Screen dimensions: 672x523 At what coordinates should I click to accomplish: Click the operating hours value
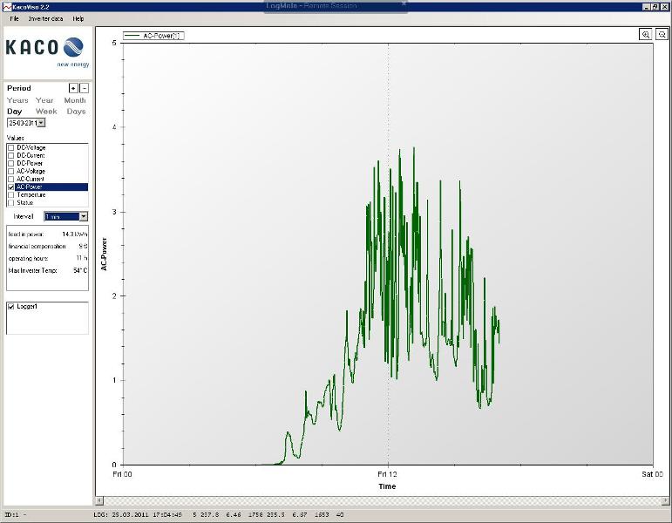(82, 258)
